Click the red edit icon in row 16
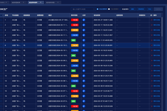Screen dimensions: 167x111 [x=152, y=96]
